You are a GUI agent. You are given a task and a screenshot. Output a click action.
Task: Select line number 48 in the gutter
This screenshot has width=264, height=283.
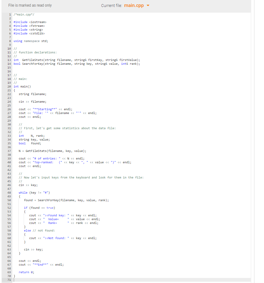click(10, 192)
